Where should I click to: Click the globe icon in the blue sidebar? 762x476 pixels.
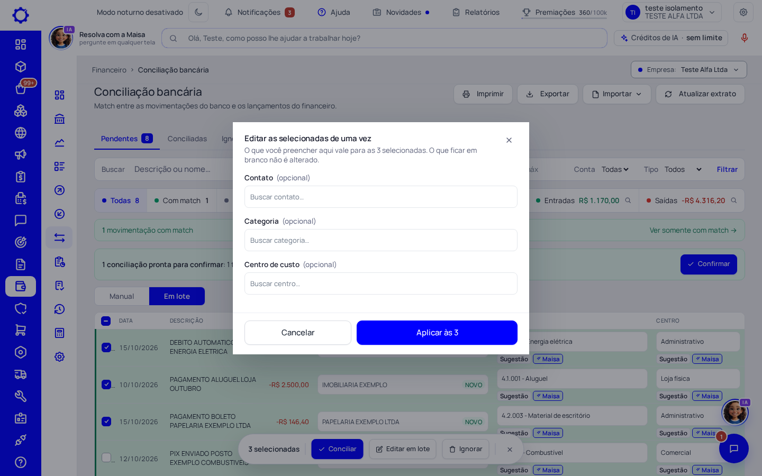(x=21, y=133)
